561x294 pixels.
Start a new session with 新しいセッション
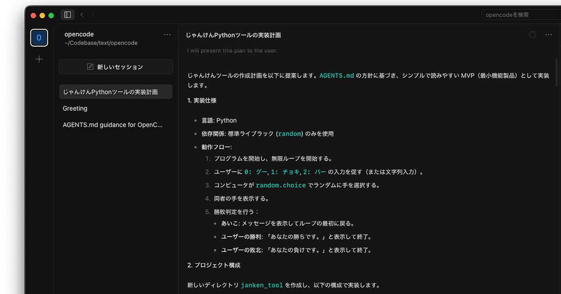115,67
